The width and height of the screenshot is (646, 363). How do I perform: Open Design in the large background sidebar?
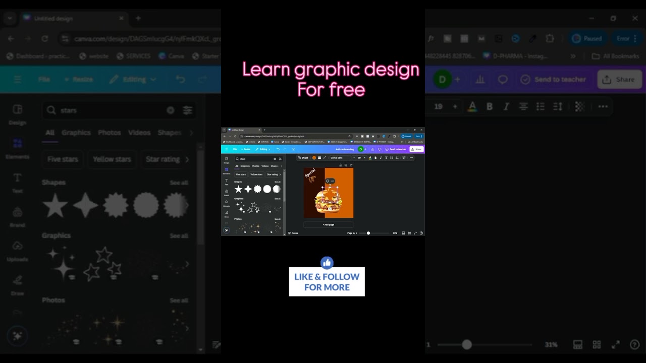coord(17,114)
